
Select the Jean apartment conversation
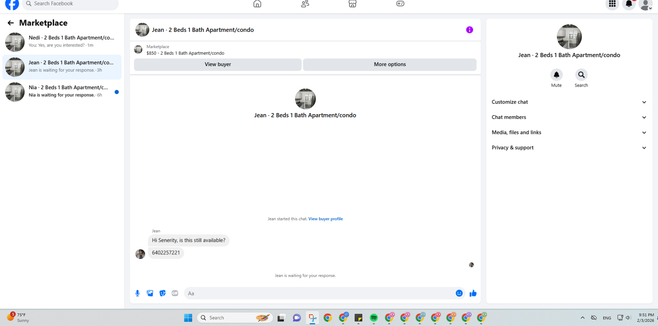(x=62, y=67)
